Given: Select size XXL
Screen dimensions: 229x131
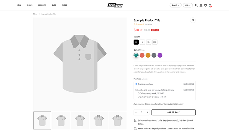Looking at the screenshot, I should [x=155, y=42].
